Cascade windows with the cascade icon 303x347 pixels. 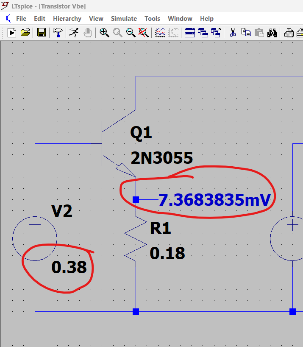[x=203, y=33]
